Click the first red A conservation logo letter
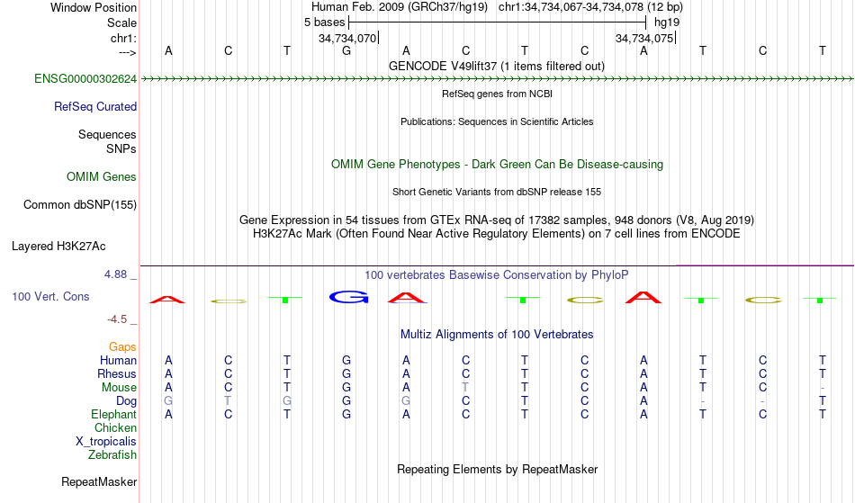 [167, 299]
